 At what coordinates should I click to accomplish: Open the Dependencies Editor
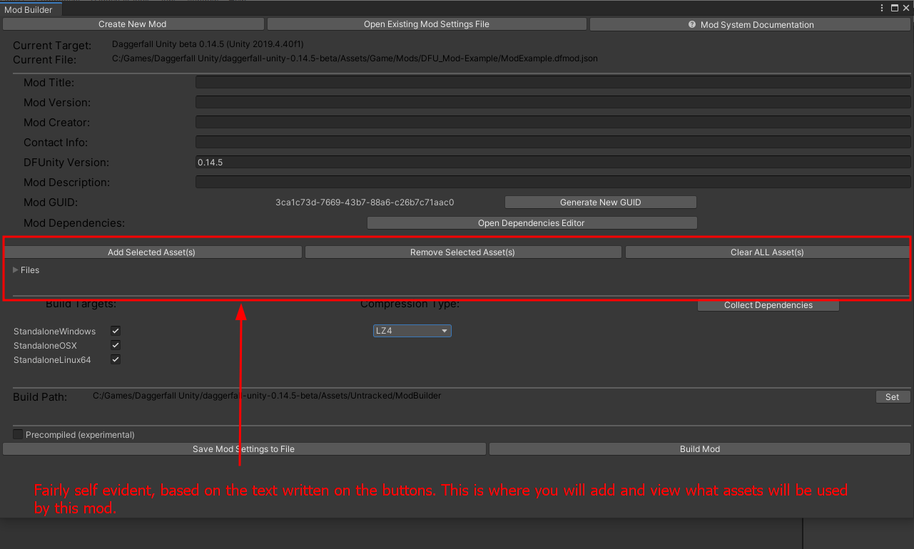tap(532, 223)
